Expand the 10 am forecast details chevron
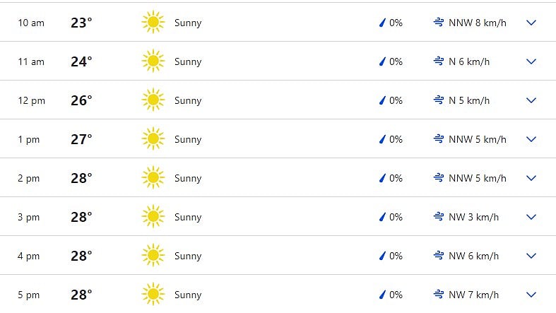The image size is (556, 313). pos(531,23)
